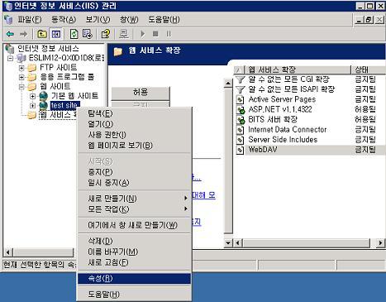Click the FTP 사이트 folder icon

pyautogui.click(x=31, y=67)
